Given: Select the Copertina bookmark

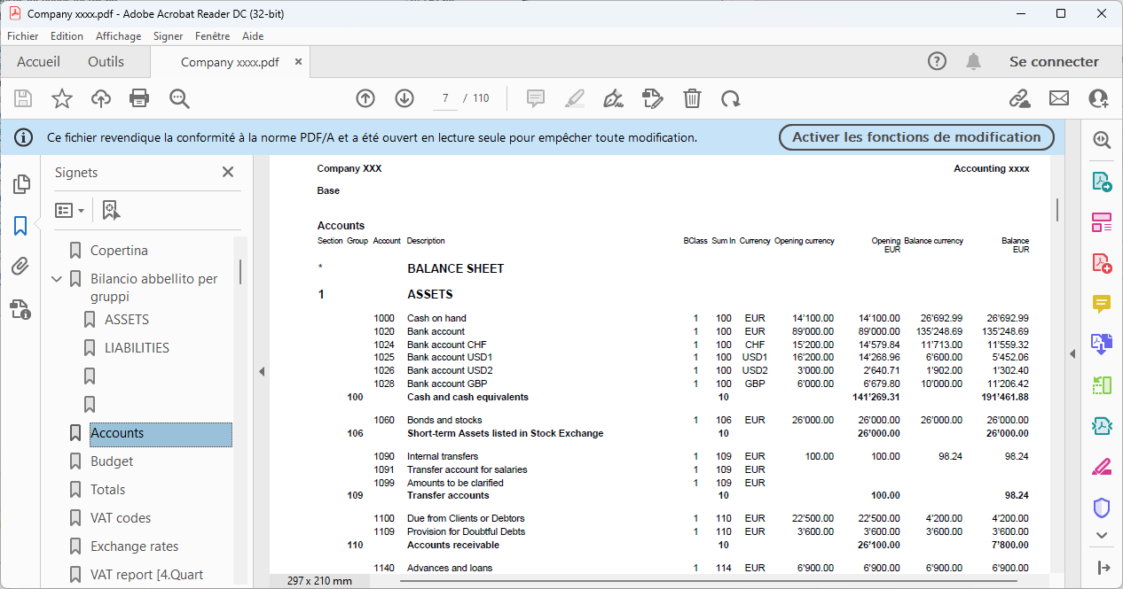Looking at the screenshot, I should coord(119,251).
